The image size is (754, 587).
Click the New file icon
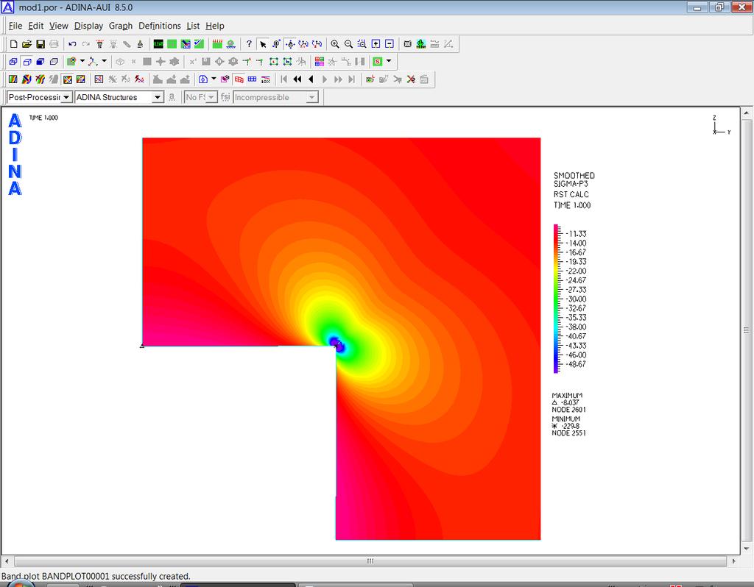(x=13, y=44)
